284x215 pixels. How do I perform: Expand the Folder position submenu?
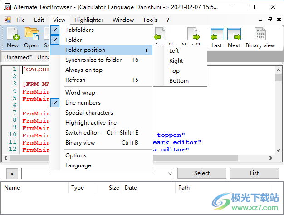tap(101, 50)
